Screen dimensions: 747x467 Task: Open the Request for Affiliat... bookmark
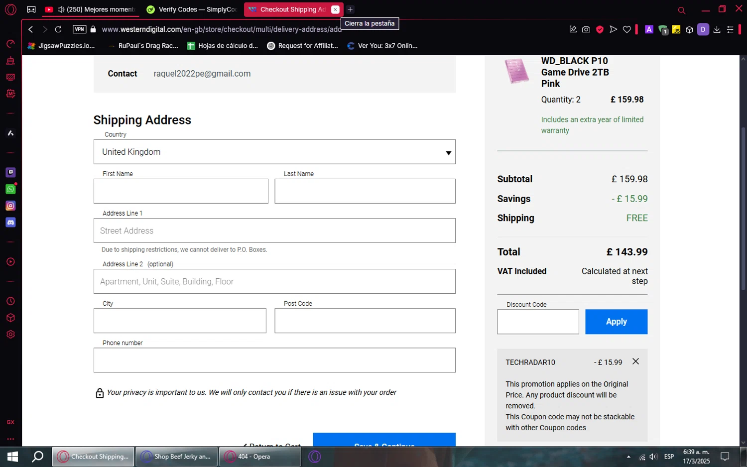303,46
